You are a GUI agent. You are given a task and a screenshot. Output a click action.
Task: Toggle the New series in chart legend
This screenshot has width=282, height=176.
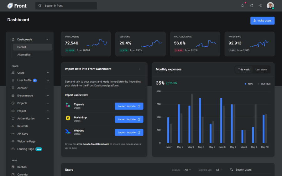tap(248, 84)
